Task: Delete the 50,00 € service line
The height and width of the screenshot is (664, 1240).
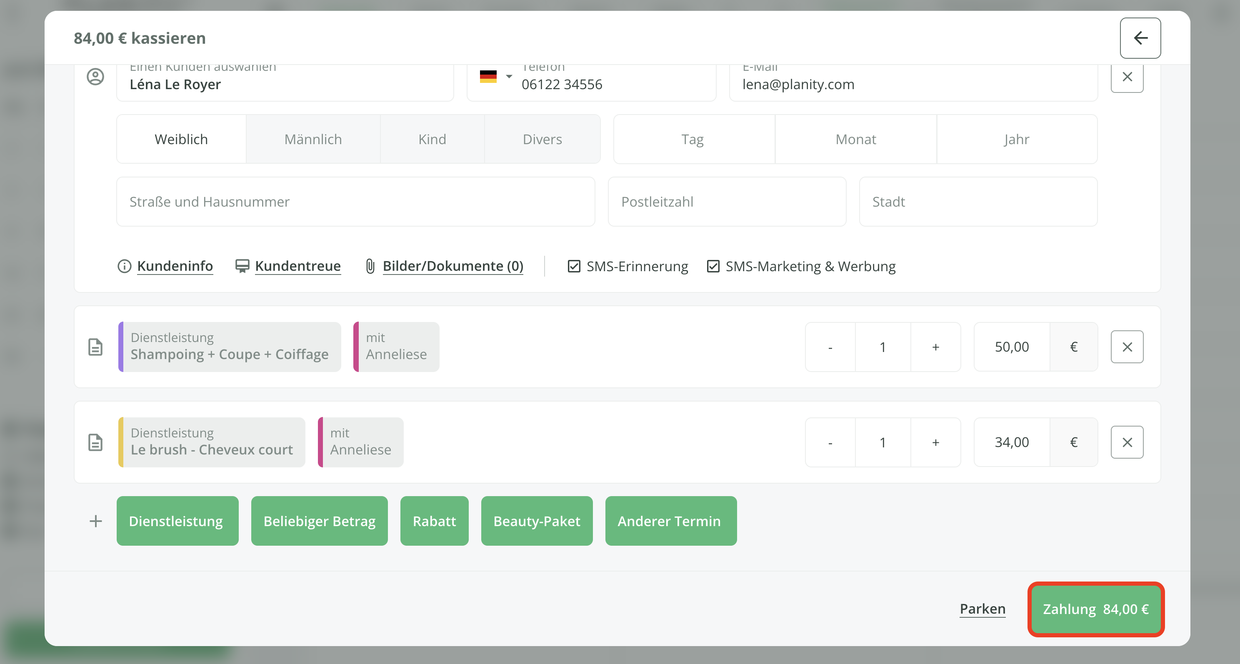Action: pos(1127,347)
